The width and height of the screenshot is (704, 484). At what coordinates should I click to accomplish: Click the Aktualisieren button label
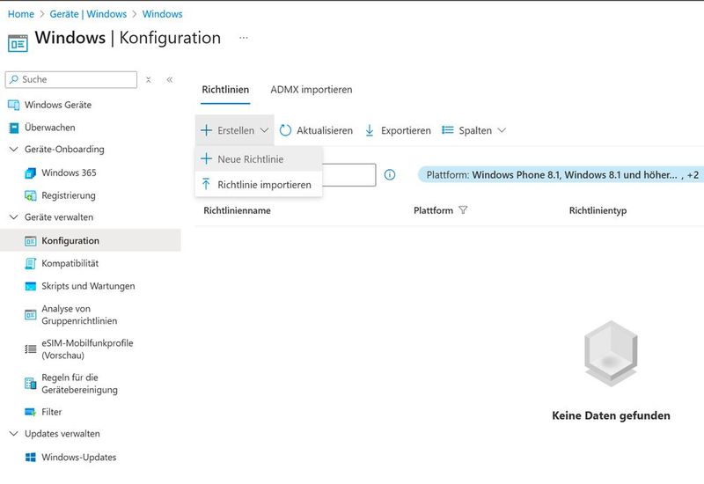(325, 130)
